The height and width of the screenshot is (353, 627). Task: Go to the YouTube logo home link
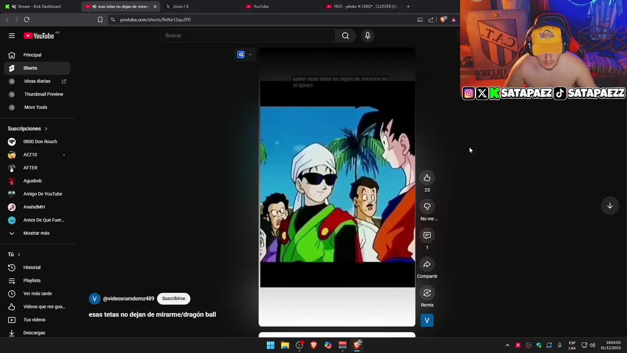click(39, 35)
